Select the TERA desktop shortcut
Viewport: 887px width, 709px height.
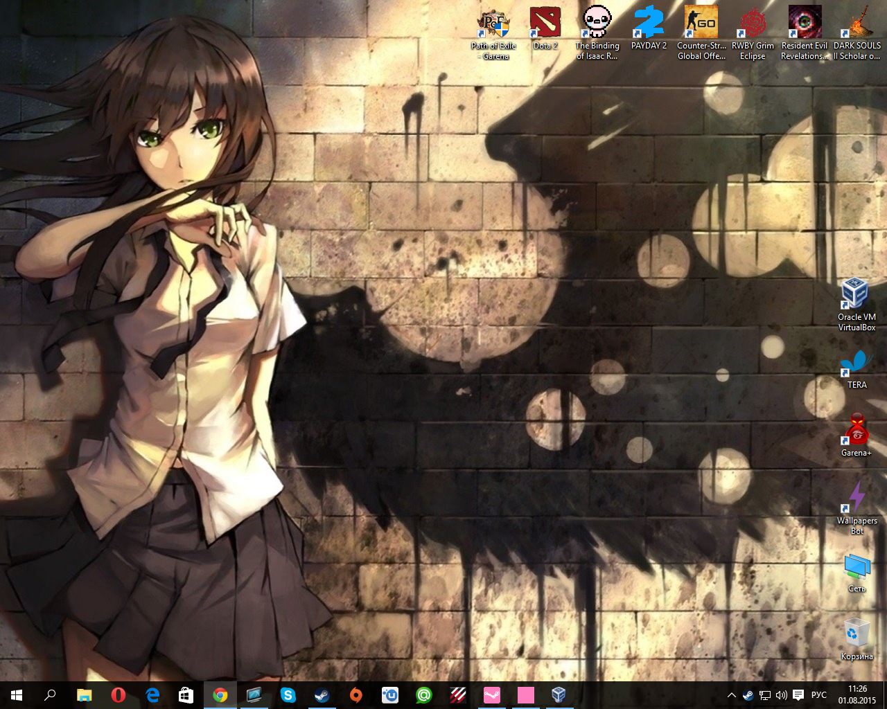point(857,369)
